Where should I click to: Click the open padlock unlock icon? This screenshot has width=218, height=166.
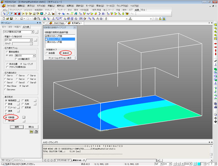(x=160, y=19)
